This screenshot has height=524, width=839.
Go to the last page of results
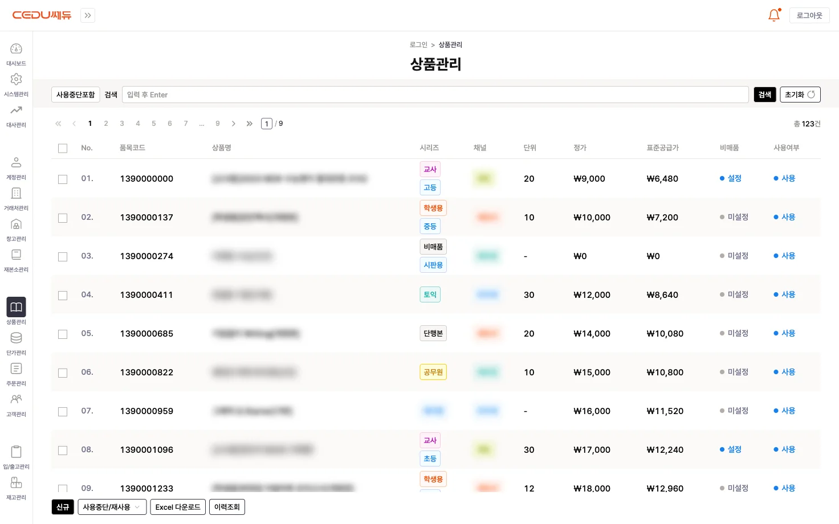click(250, 124)
